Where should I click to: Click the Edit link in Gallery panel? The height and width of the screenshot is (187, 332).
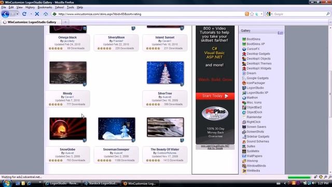280,33
